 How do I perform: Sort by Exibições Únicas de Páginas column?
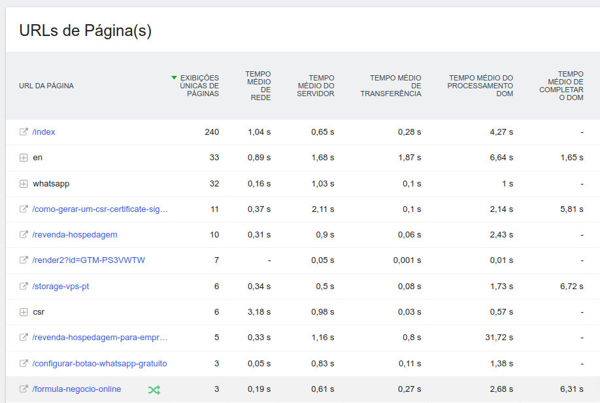[x=199, y=86]
